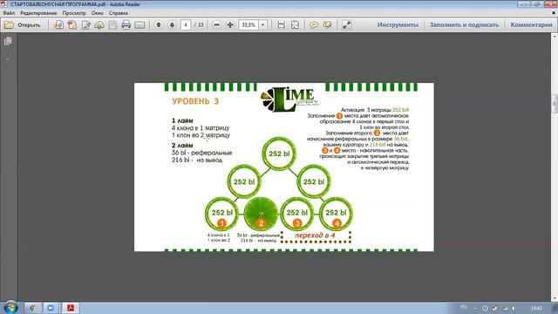Viewport: 558px width, 314px height.
Task: Open the Просмотр menu
Action: coord(74,13)
